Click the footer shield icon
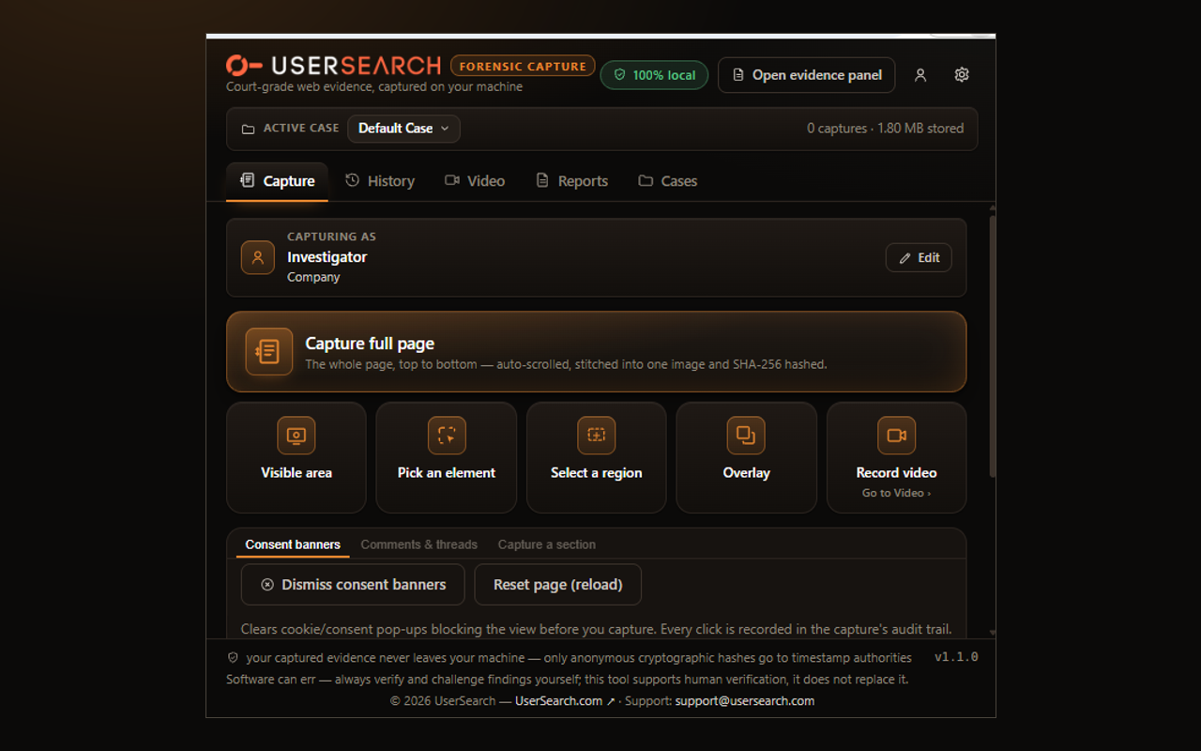This screenshot has width=1201, height=751. pyautogui.click(x=233, y=658)
